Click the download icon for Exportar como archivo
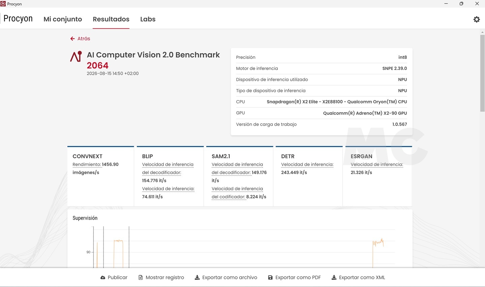Image resolution: width=485 pixels, height=287 pixels. tap(197, 278)
